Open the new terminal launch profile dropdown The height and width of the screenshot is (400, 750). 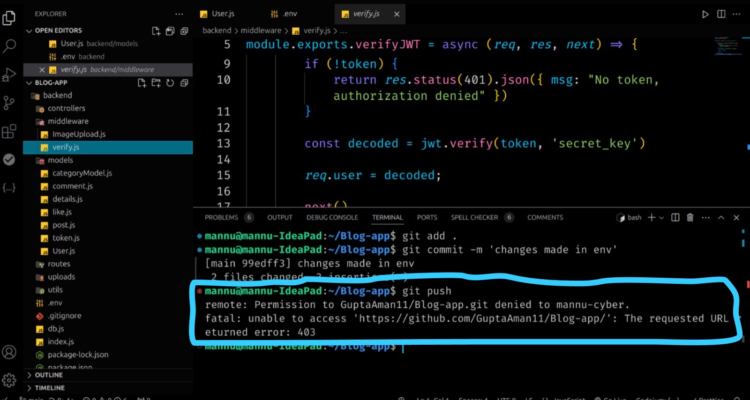point(661,218)
